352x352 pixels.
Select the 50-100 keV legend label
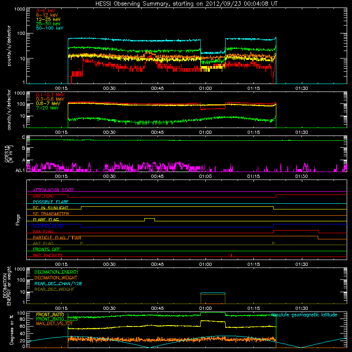(x=50, y=28)
